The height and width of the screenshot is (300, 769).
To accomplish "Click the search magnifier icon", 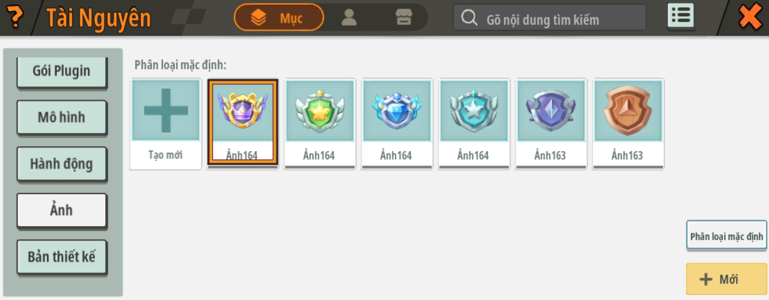I will point(469,18).
